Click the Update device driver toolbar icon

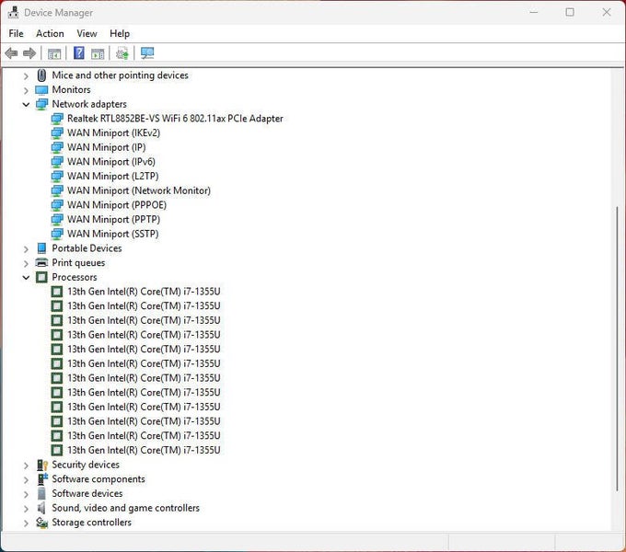pyautogui.click(x=122, y=53)
